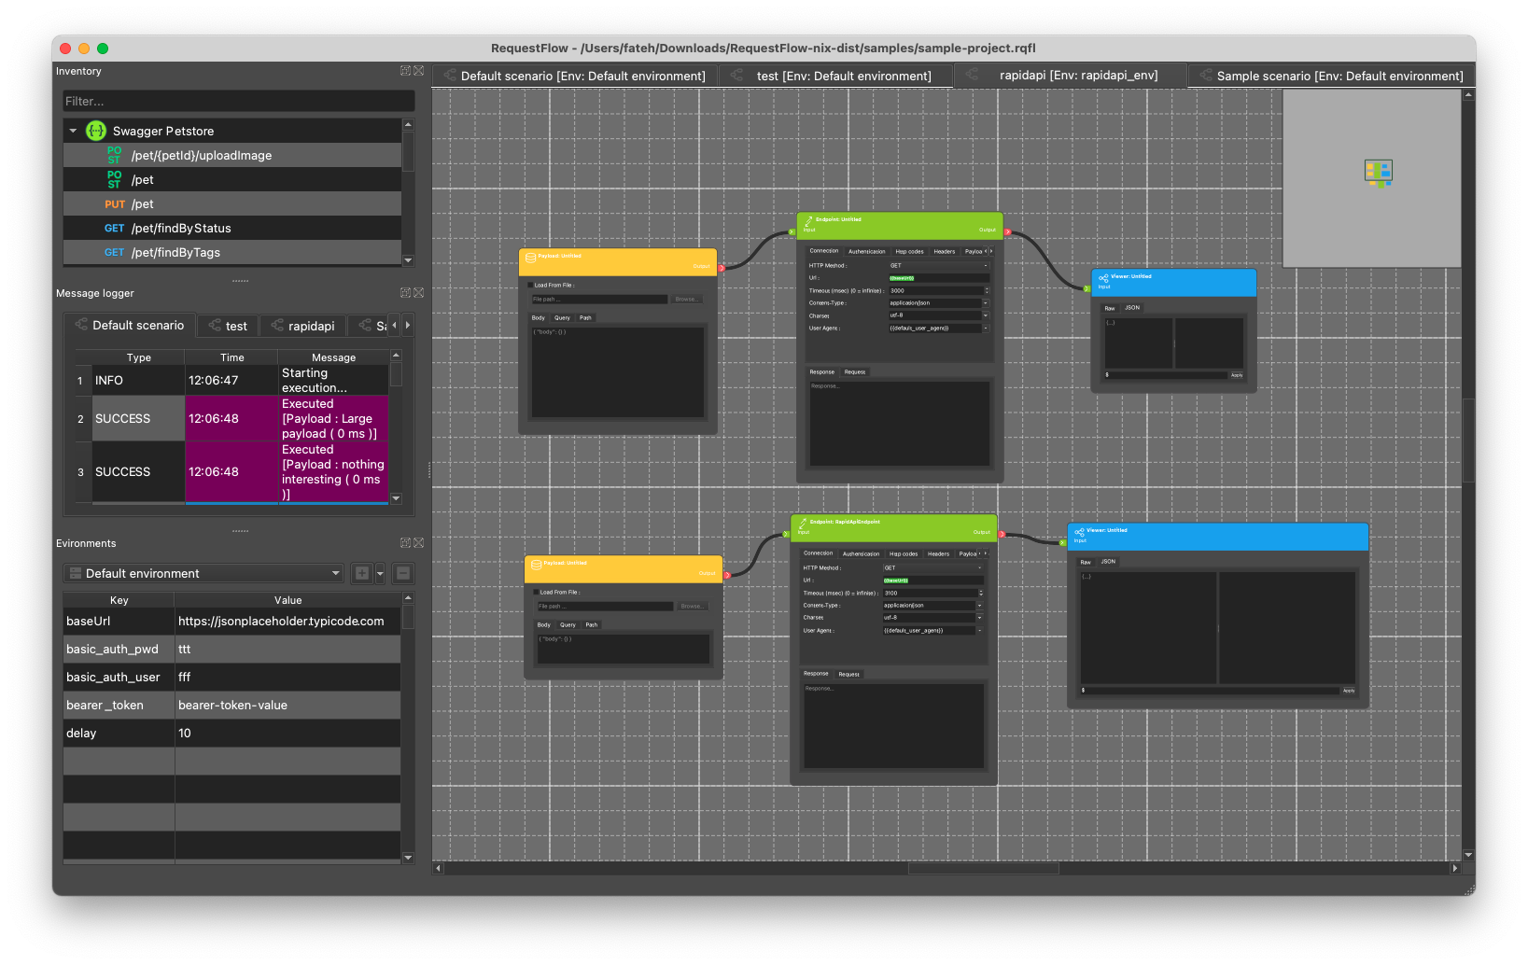Click the Browse button on the Payload node
Screen dimensions: 1528x965
click(687, 299)
